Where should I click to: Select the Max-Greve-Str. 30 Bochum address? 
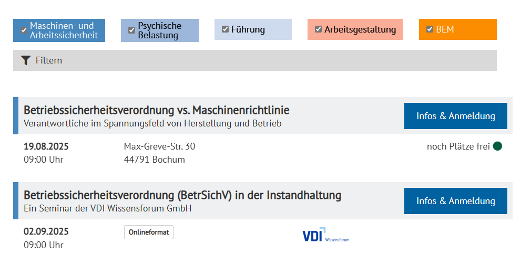pyautogui.click(x=159, y=153)
